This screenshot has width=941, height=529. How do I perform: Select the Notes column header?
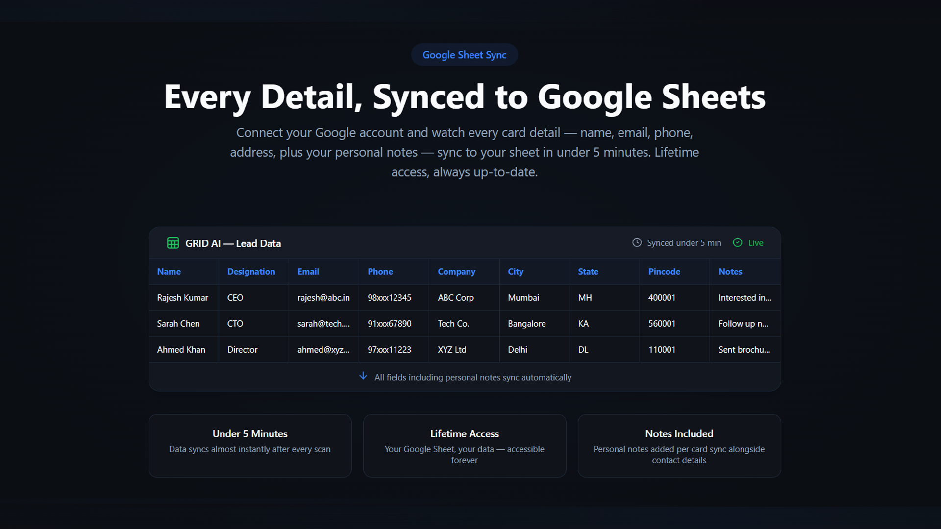[730, 272]
